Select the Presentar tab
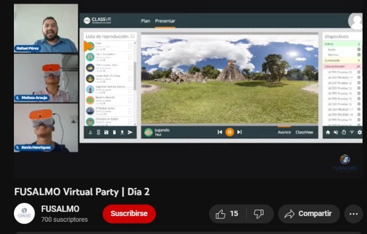 click(165, 21)
